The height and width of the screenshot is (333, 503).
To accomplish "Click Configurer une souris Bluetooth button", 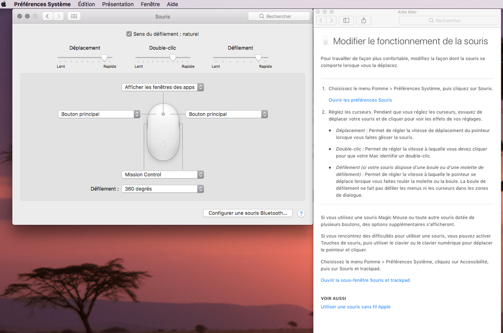I will [248, 213].
